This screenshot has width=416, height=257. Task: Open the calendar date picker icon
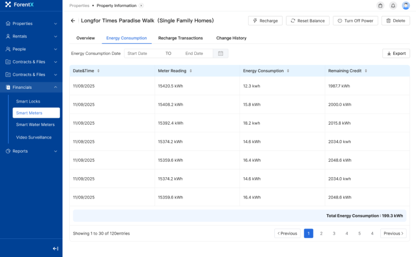(220, 53)
